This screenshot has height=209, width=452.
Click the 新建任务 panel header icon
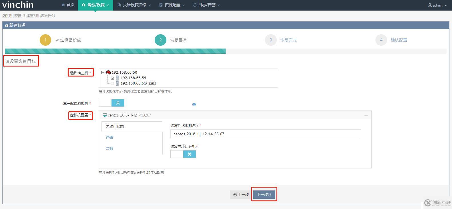tap(7, 25)
